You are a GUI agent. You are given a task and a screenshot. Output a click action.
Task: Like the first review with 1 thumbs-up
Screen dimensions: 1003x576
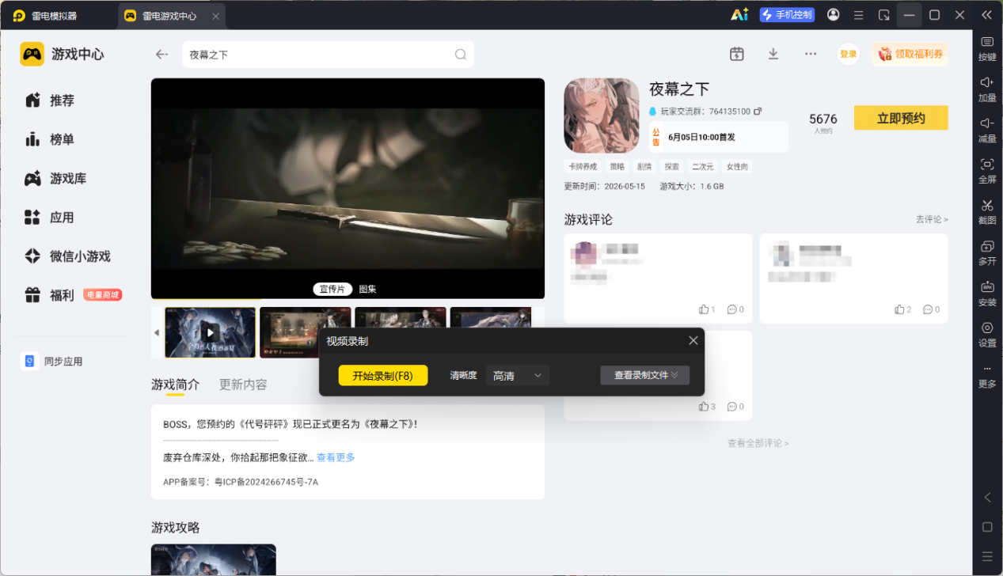pyautogui.click(x=707, y=309)
